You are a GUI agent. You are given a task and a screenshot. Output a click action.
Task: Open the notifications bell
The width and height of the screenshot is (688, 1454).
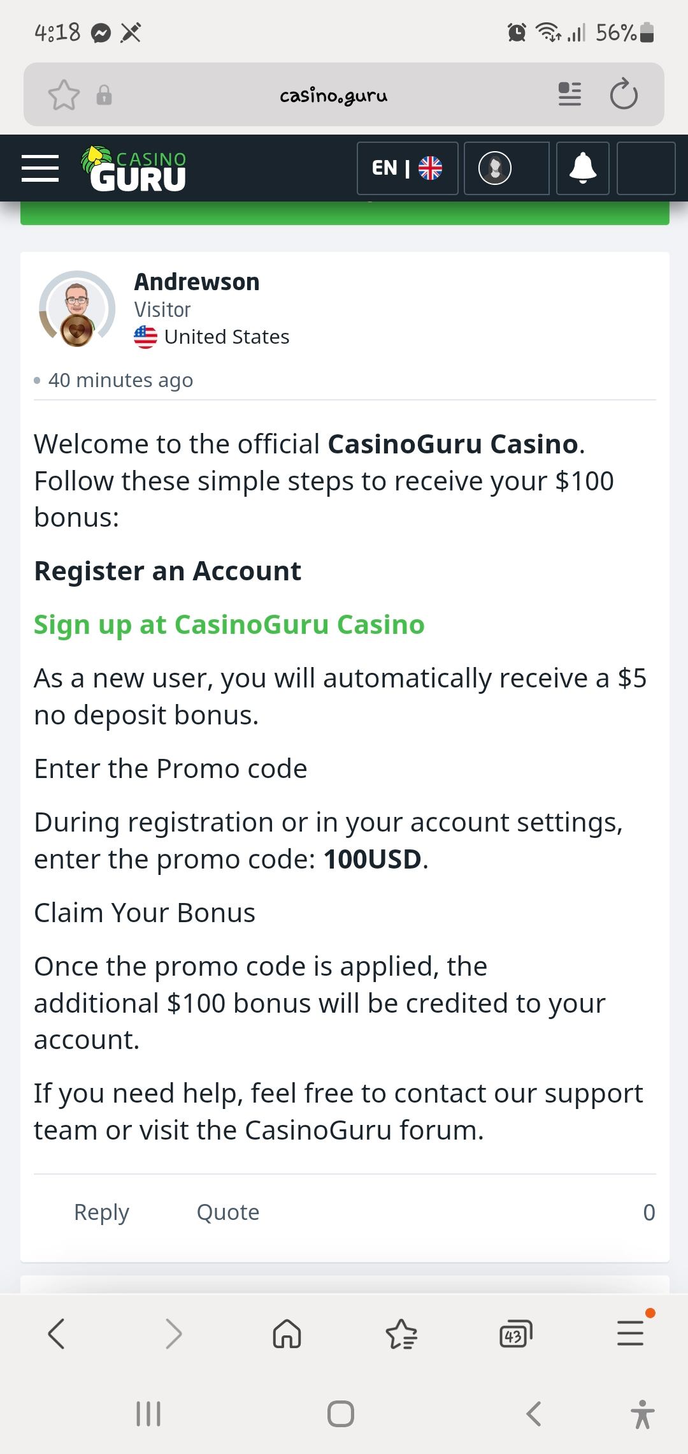coord(582,168)
